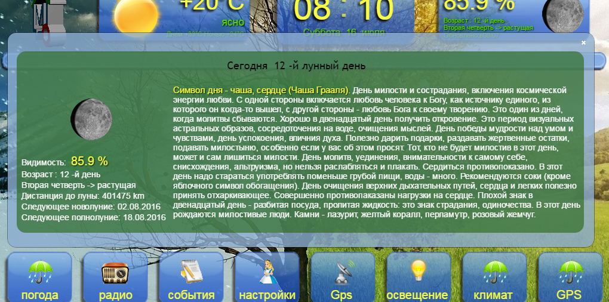This screenshot has height=302, width=609.
Task: Click the green umbrella icon above погода
Action: pyautogui.click(x=40, y=272)
